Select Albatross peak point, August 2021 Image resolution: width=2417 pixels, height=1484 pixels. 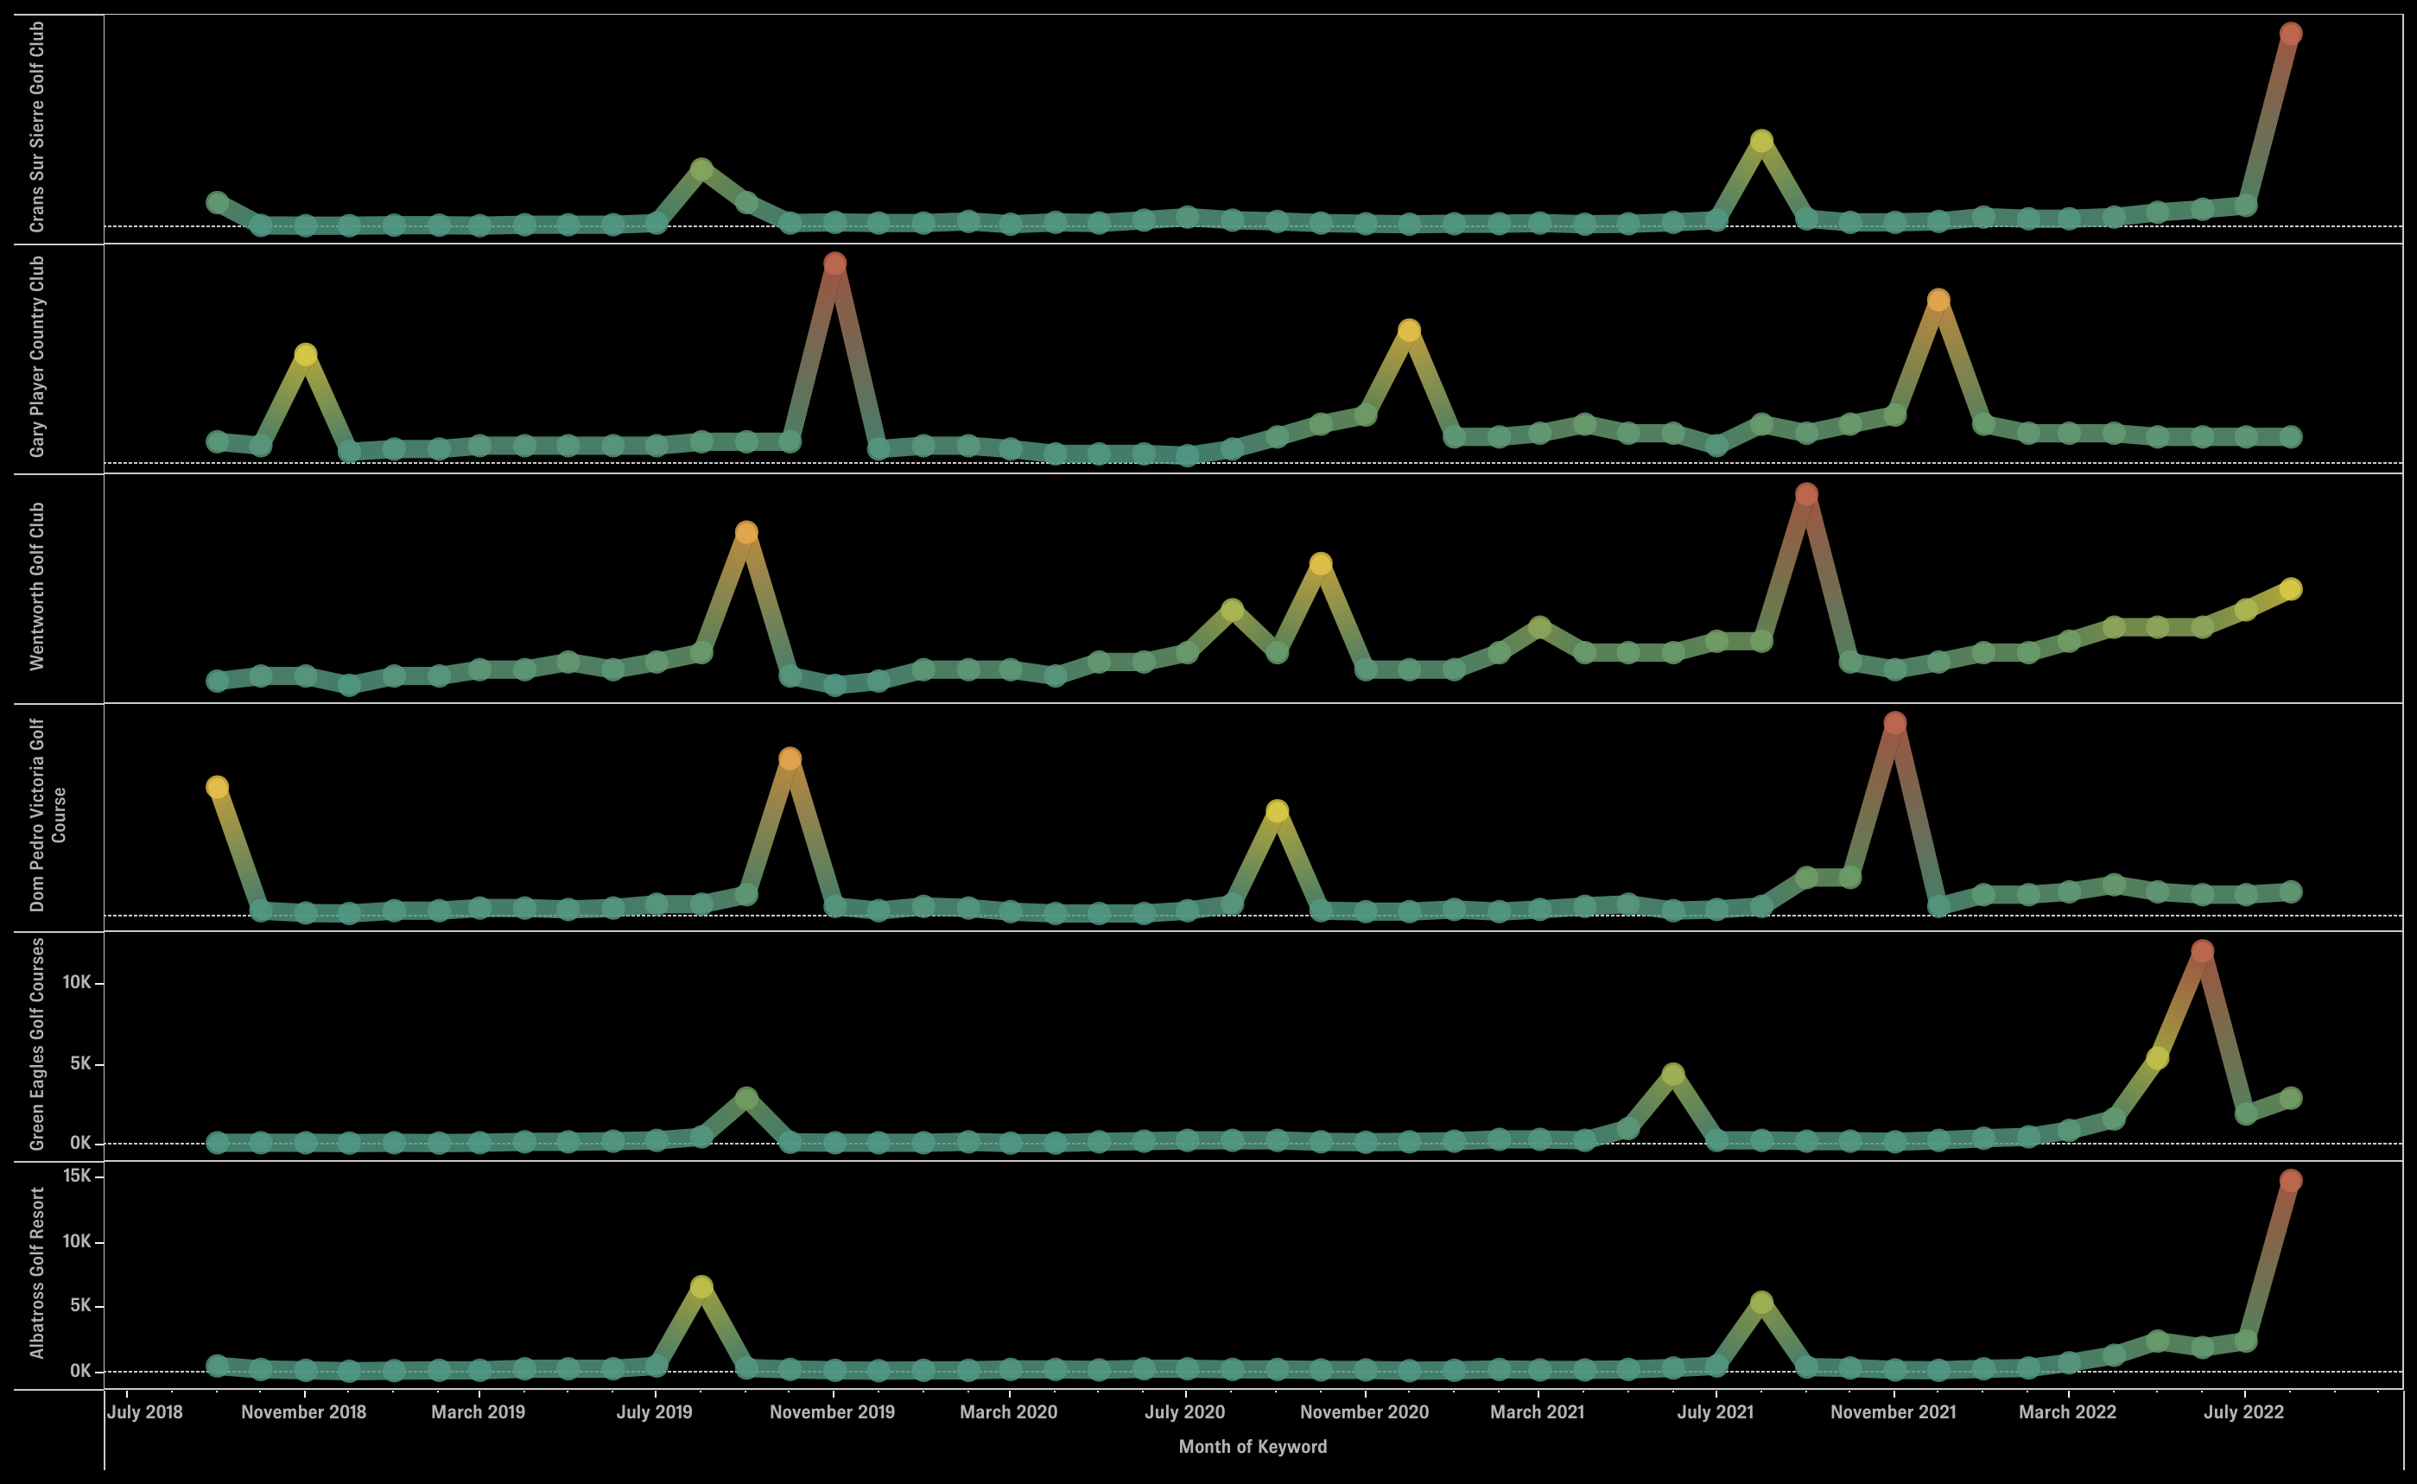(1761, 1303)
